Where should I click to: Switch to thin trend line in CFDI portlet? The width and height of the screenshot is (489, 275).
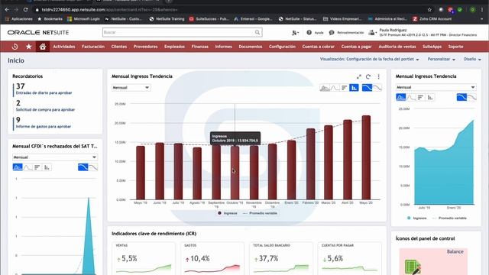[93, 167]
